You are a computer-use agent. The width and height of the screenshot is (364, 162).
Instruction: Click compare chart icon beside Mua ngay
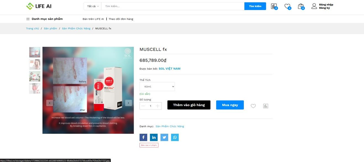[x=266, y=106]
